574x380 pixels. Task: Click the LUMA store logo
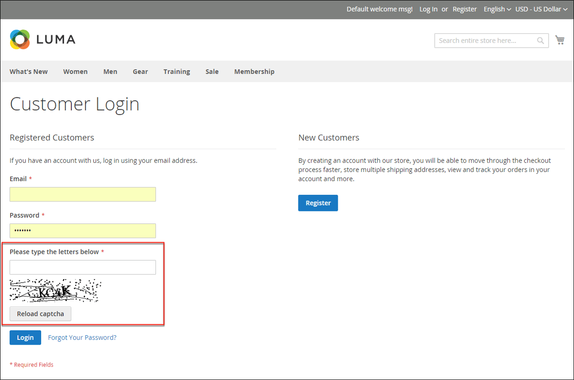click(x=42, y=39)
